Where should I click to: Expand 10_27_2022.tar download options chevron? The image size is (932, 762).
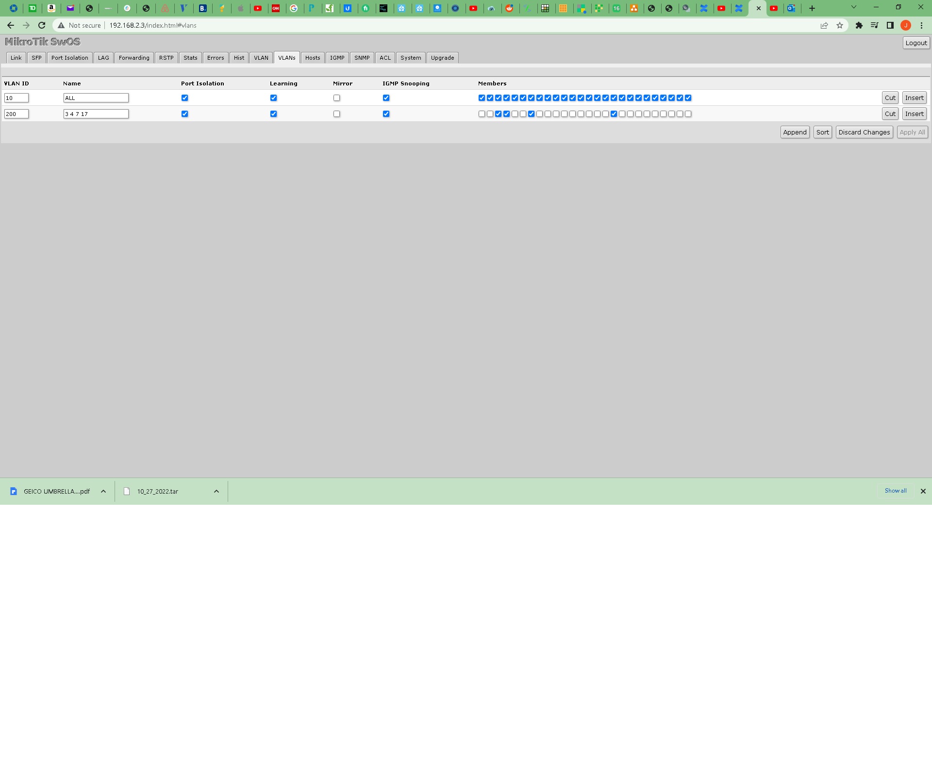pos(216,491)
